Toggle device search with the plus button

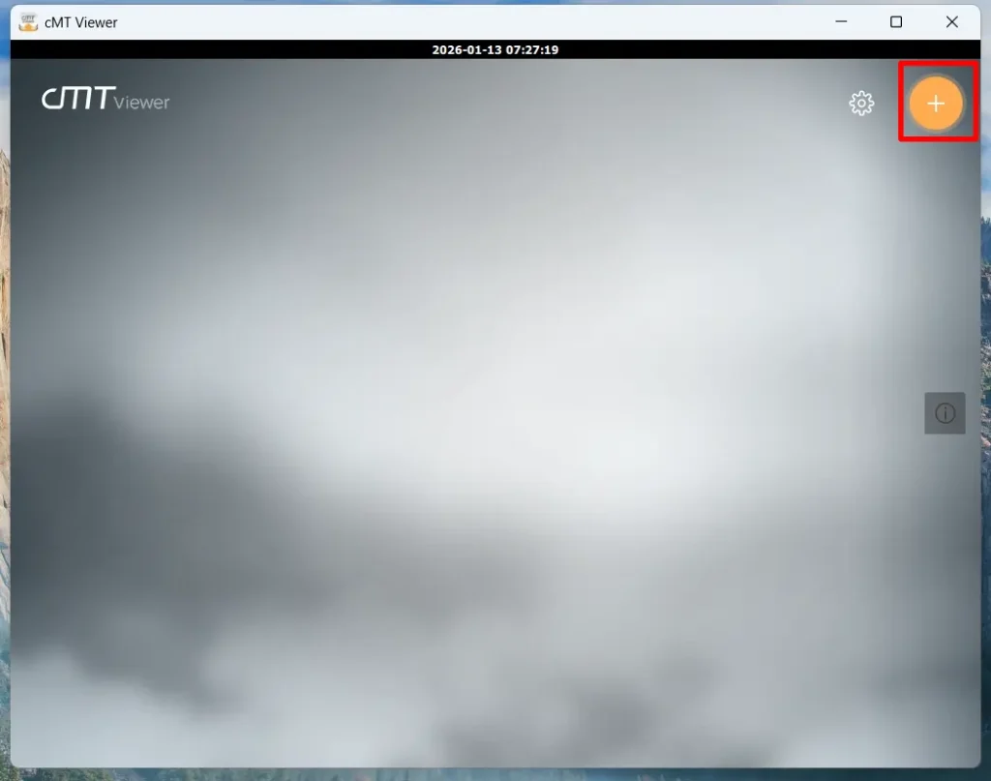coord(936,103)
